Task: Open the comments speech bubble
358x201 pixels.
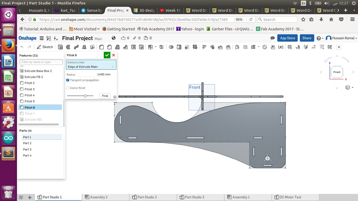Action: pyautogui.click(x=273, y=38)
